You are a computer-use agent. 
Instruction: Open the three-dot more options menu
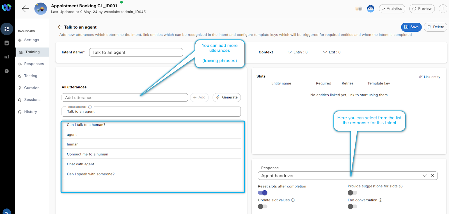click(443, 9)
